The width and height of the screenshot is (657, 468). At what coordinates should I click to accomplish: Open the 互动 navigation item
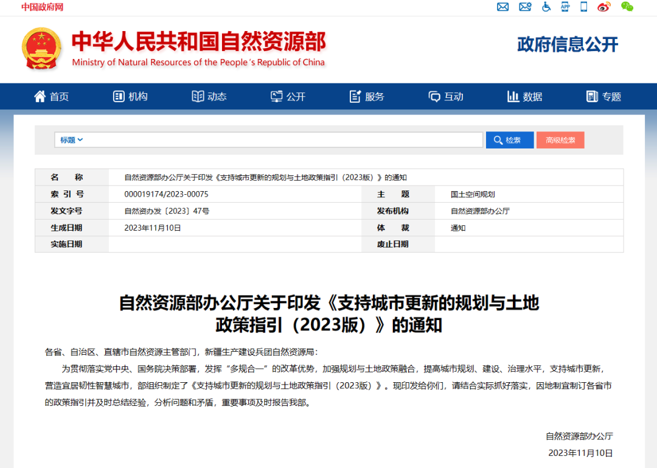tap(446, 97)
